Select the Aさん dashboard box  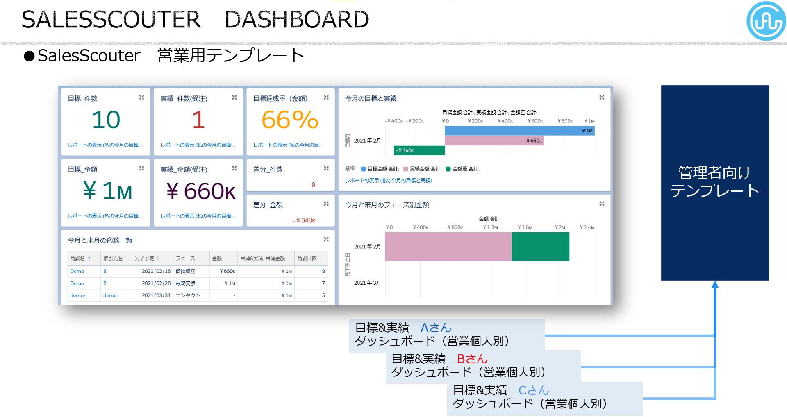tap(447, 335)
